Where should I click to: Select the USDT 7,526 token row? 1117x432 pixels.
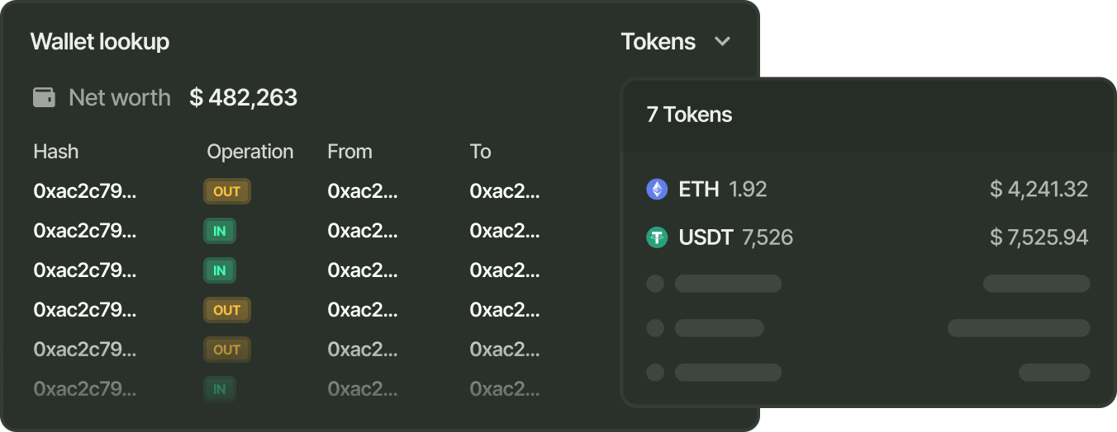pos(866,238)
